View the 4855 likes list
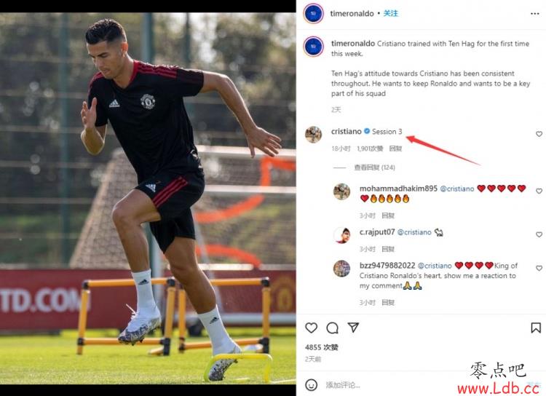Viewport: 546px width, 396px height. (x=321, y=347)
